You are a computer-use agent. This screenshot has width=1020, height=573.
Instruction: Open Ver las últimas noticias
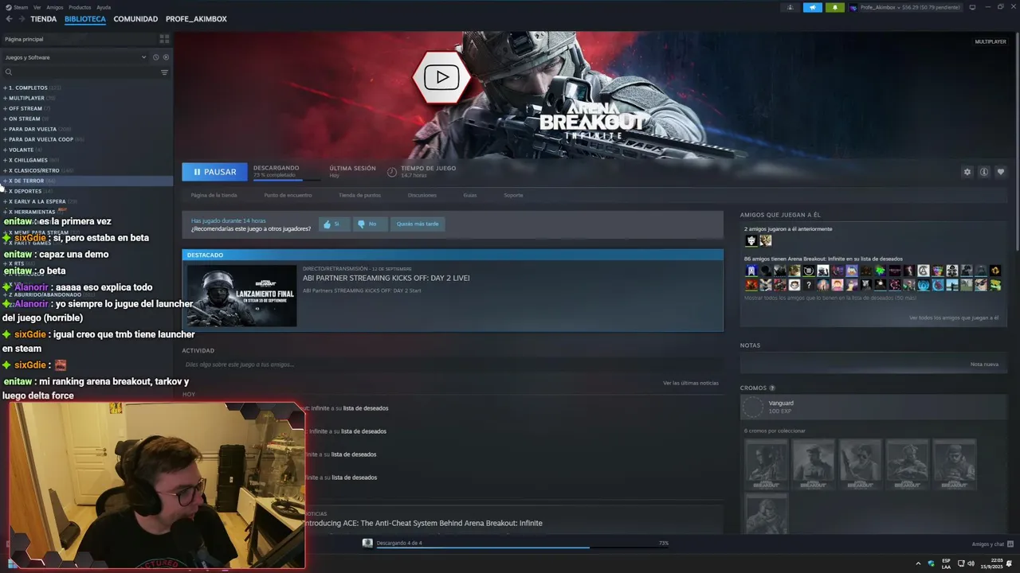(691, 383)
